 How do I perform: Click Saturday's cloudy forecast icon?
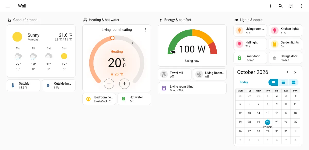[49, 56]
